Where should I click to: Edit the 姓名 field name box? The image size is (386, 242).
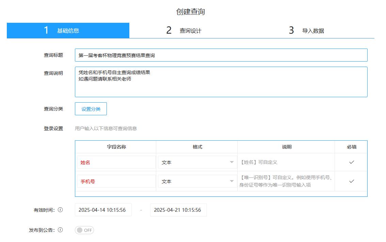(x=116, y=162)
